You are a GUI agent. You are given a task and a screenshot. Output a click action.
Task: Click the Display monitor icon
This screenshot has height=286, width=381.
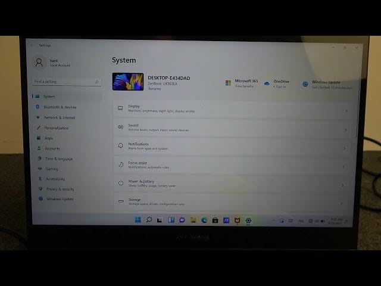(x=120, y=108)
